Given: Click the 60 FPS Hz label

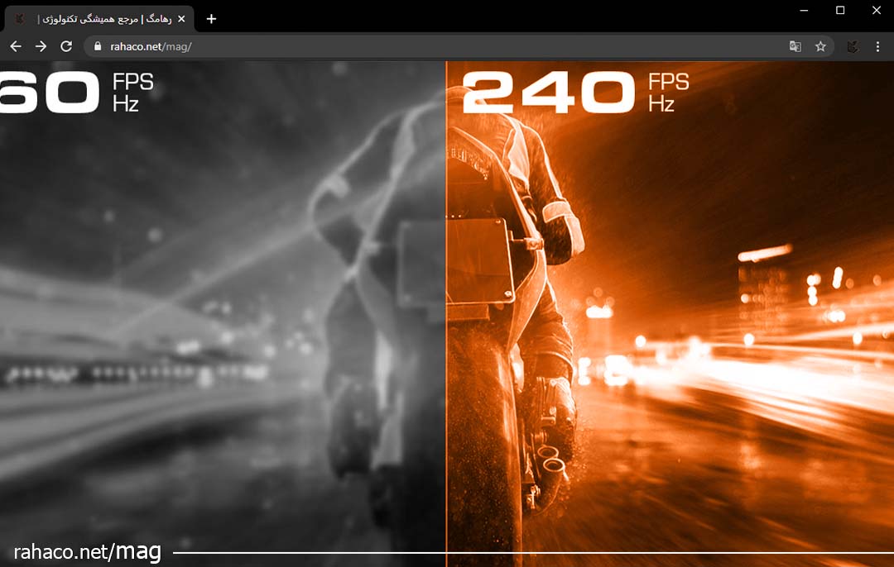Looking at the screenshot, I should (74, 92).
